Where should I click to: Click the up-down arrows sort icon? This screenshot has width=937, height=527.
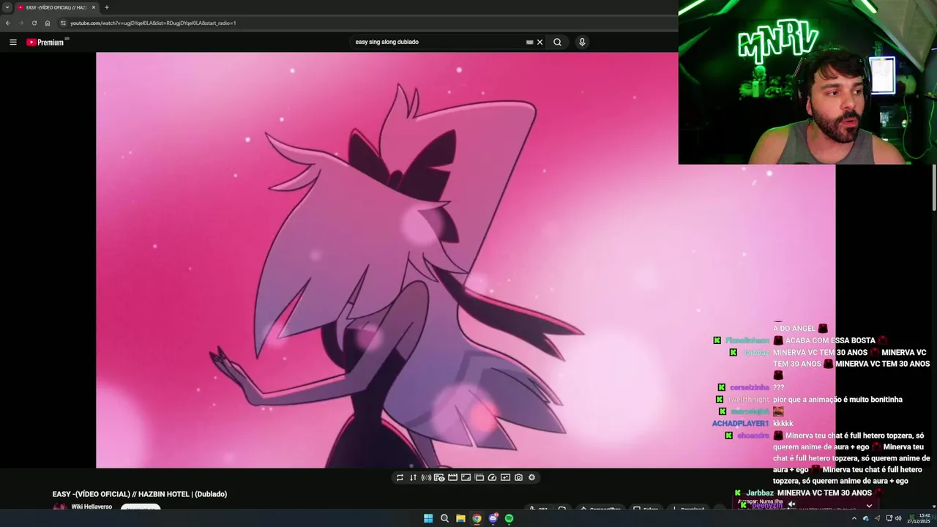pos(413,477)
